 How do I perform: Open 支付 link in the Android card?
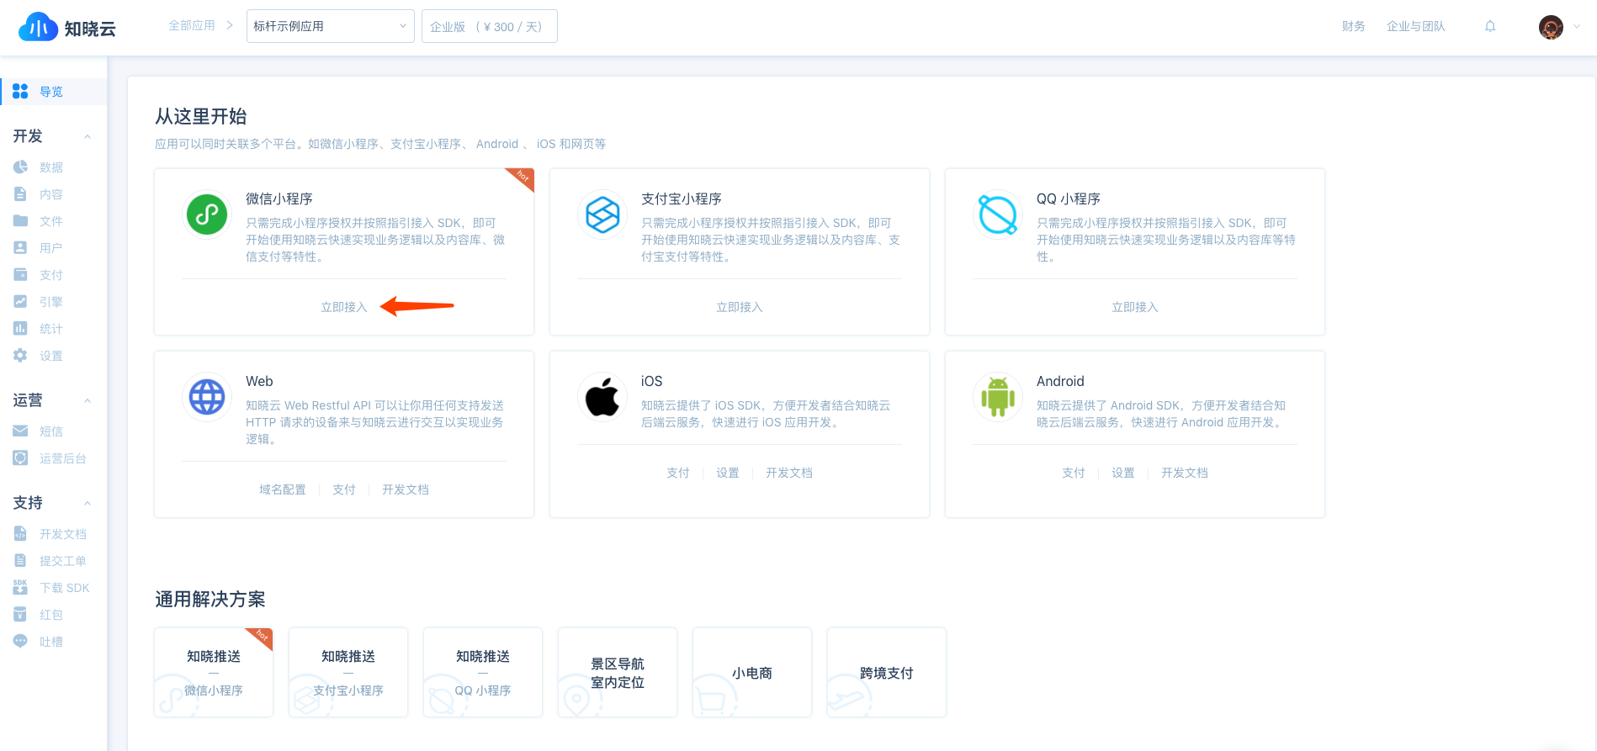(1074, 473)
